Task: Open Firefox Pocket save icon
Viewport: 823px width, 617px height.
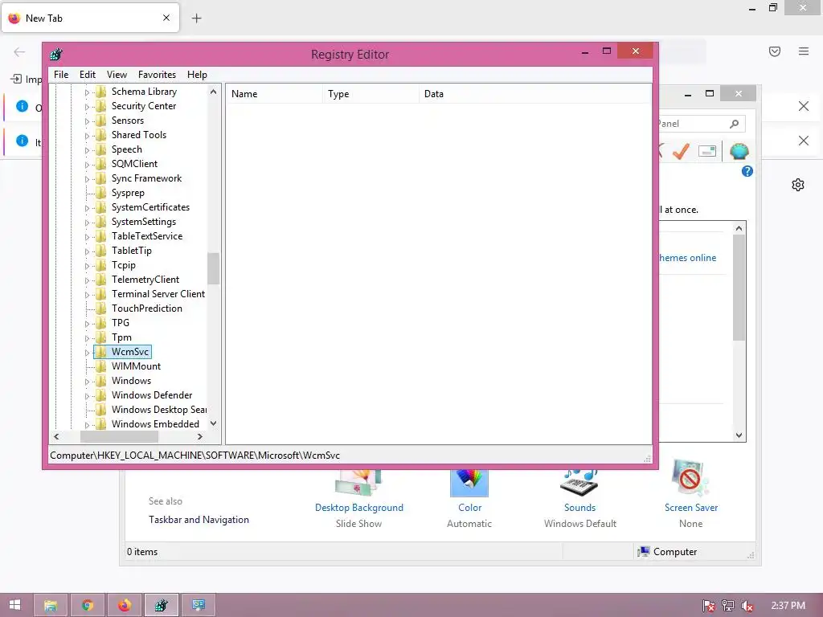Action: pos(775,51)
